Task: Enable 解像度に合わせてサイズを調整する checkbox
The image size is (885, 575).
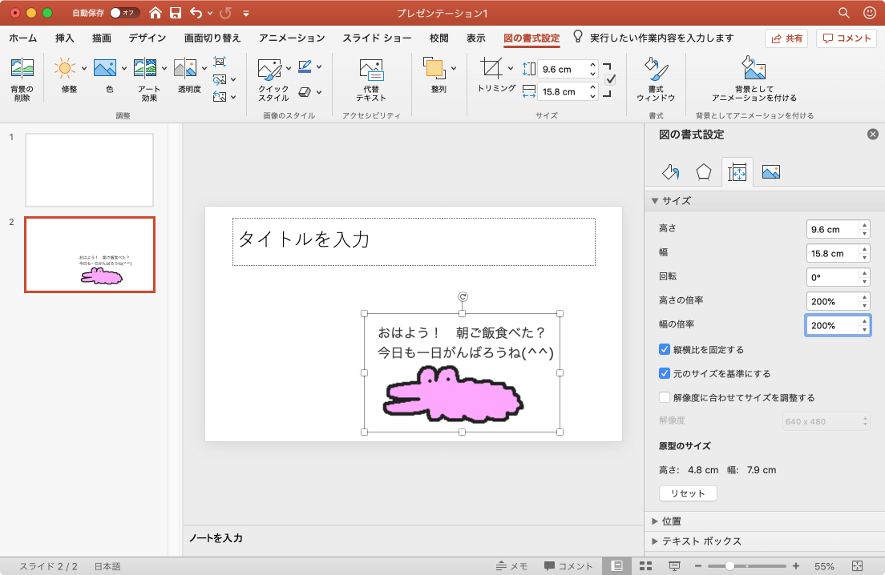Action: [x=665, y=397]
